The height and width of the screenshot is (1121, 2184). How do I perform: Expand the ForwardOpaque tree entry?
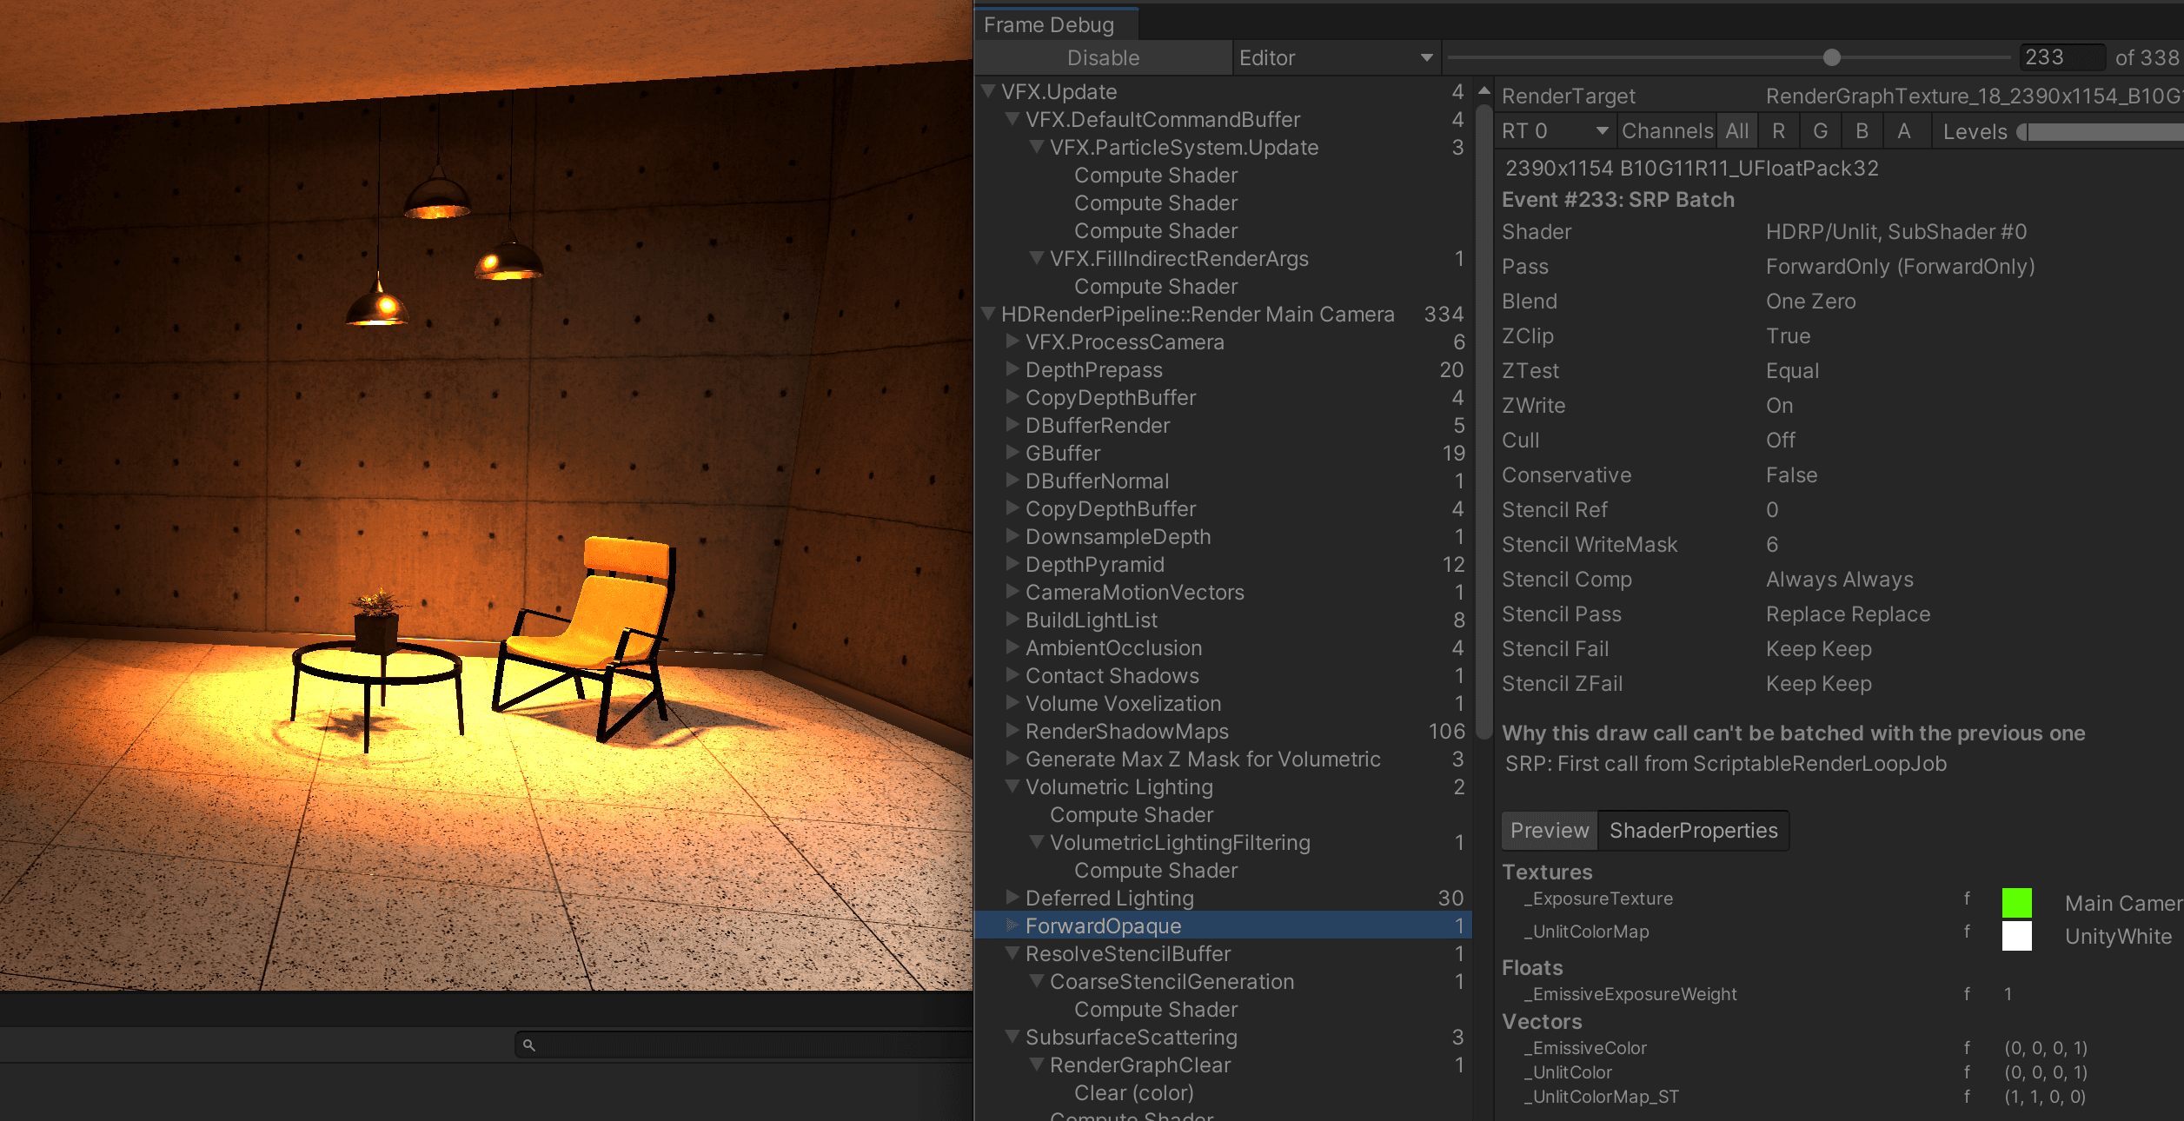1012,925
